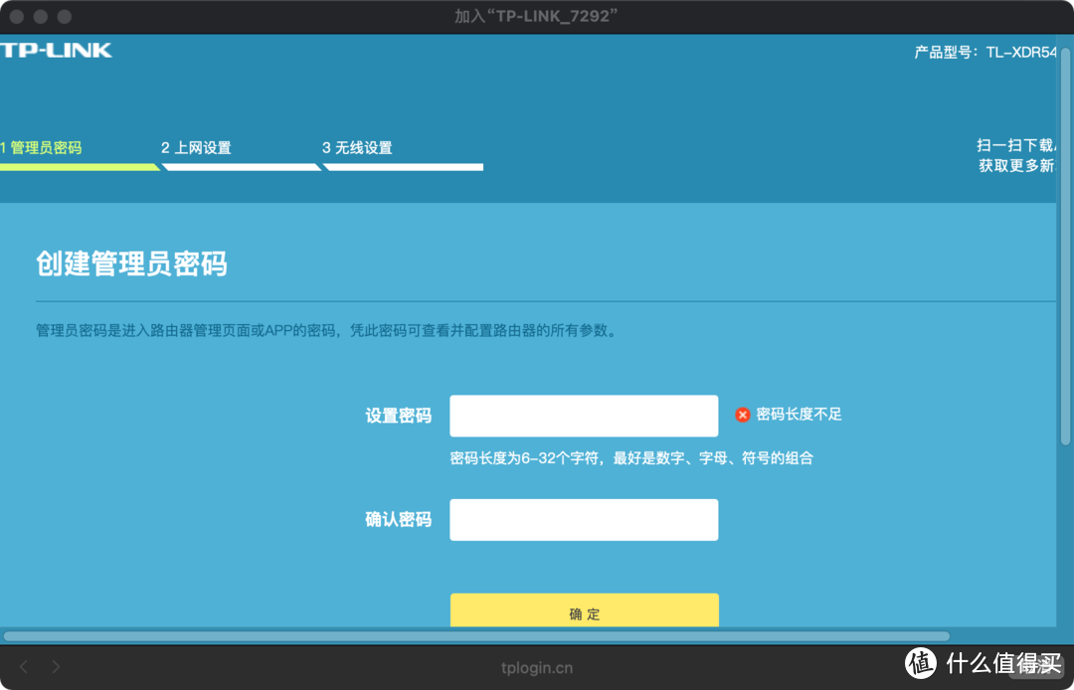Click the TP-LINK logo

point(55,50)
